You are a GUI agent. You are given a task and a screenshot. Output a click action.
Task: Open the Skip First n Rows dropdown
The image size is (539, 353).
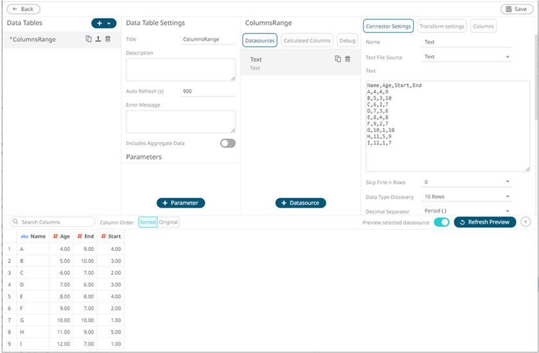(466, 182)
